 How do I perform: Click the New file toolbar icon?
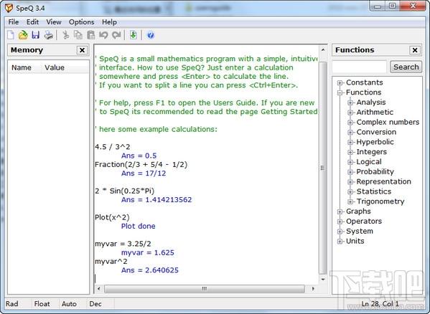[x=11, y=35]
